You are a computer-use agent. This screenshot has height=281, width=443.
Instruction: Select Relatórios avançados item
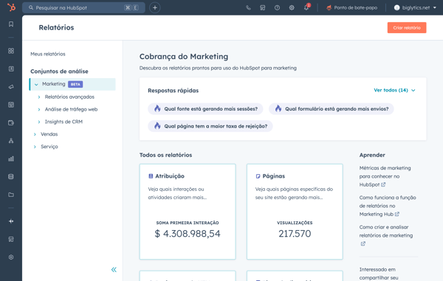(x=69, y=97)
